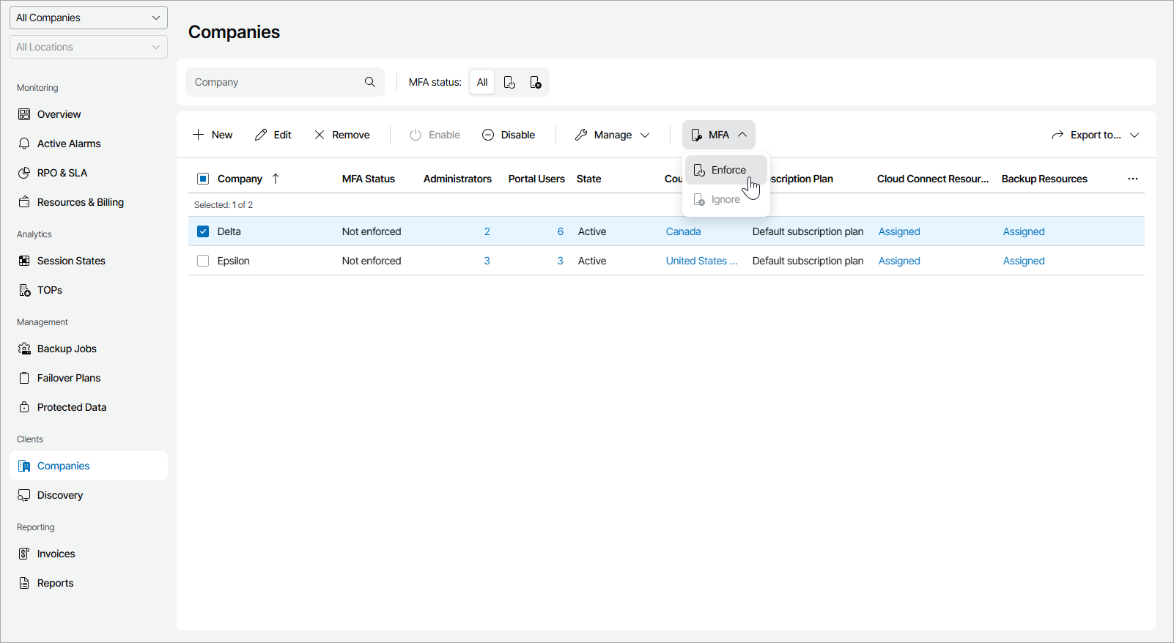Collapse the MFA dropdown menu
1174x643 pixels.
pyautogui.click(x=742, y=135)
